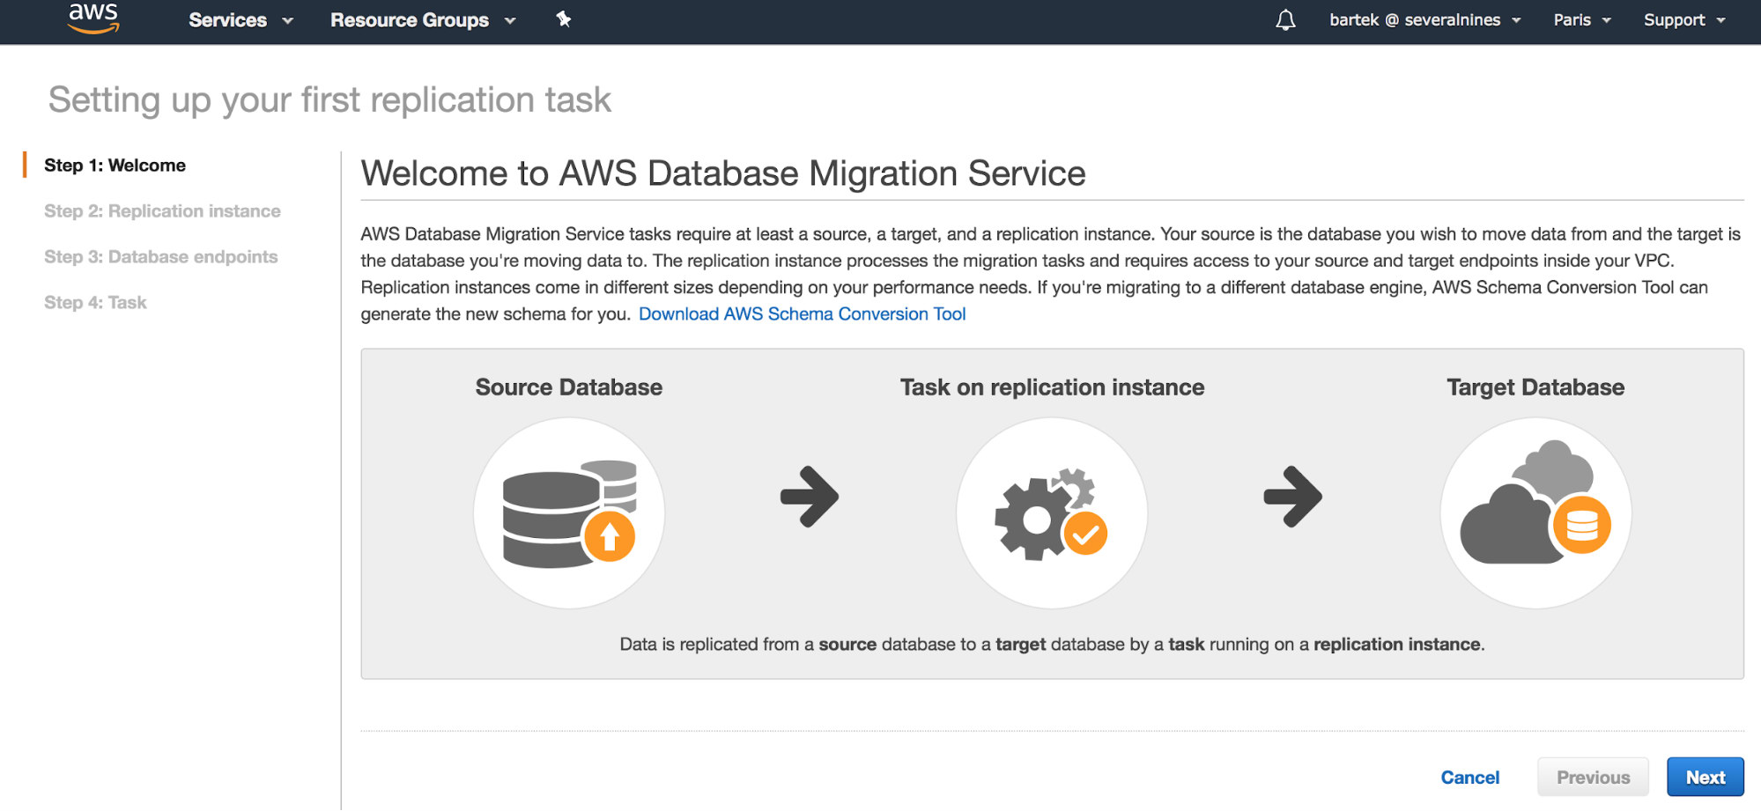Open the Support dropdown menu

point(1684,20)
